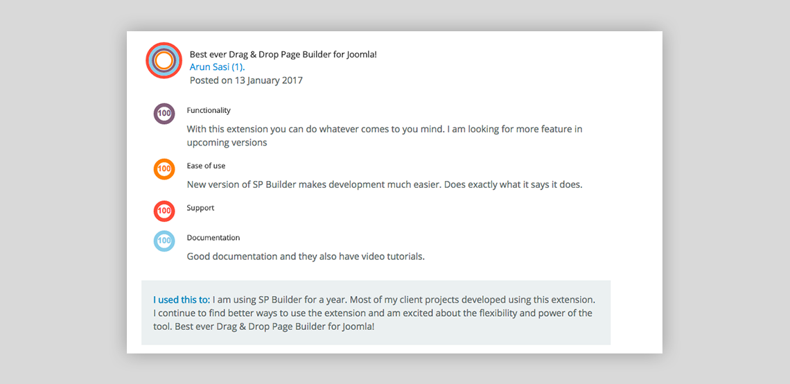Click the 'Most of my client projects' sentence
This screenshot has height=384, width=790.
click(471, 300)
